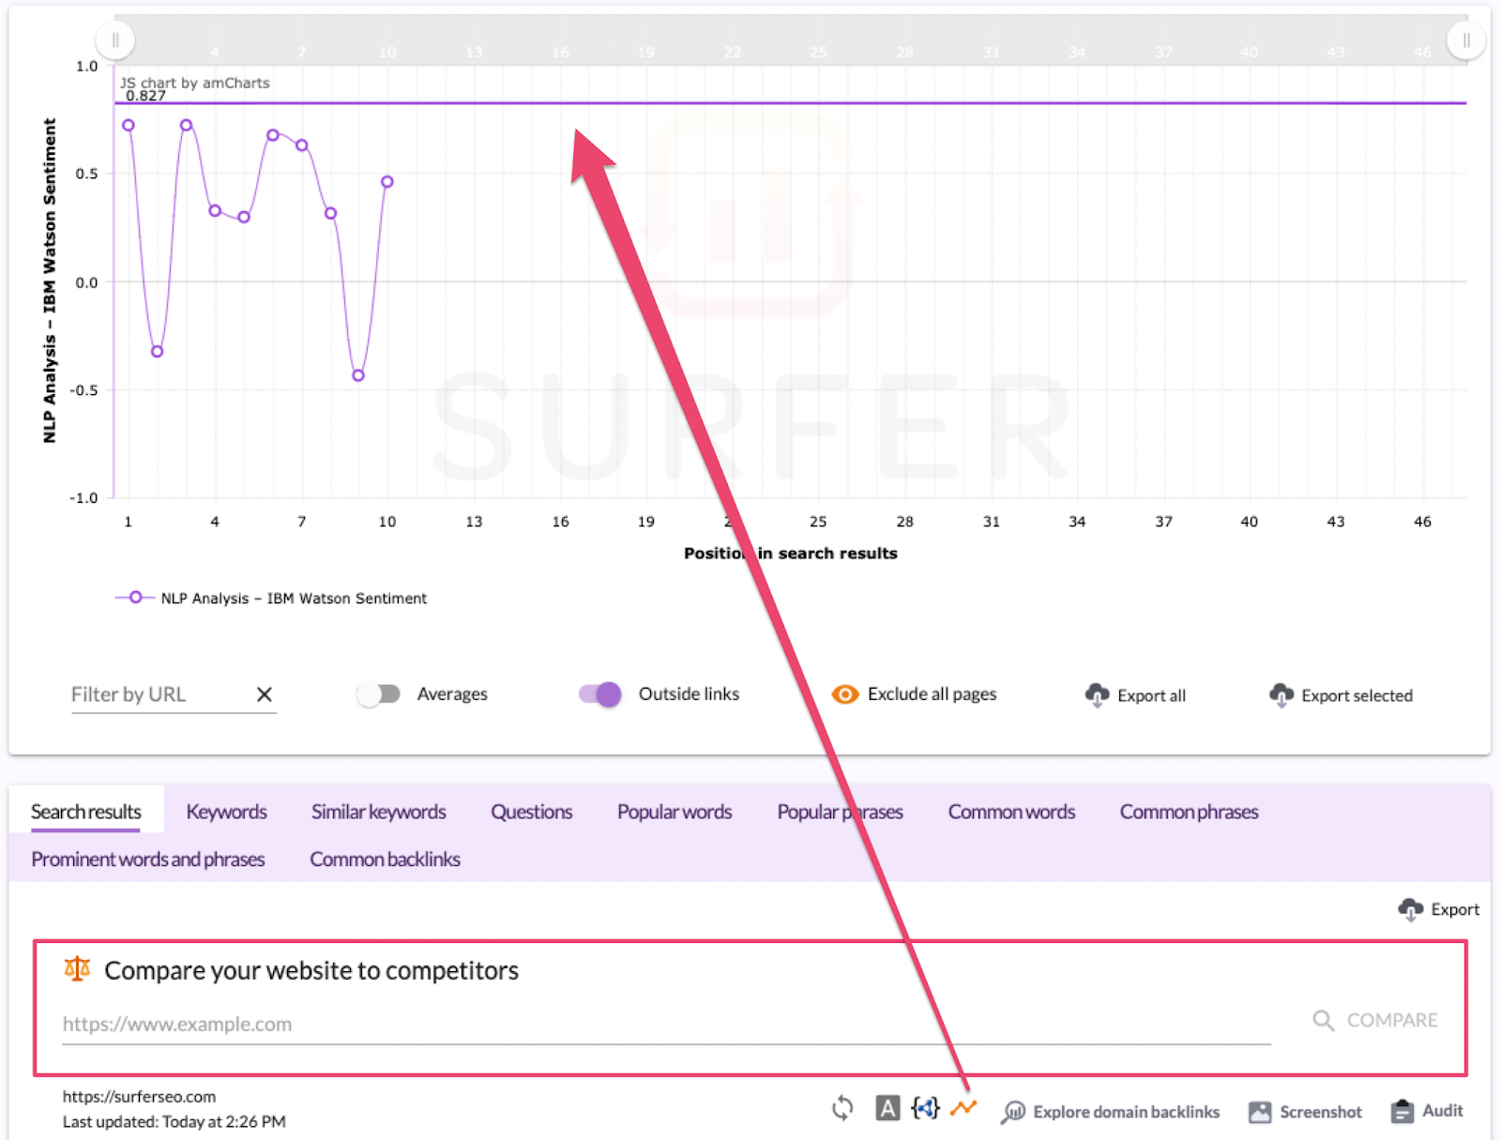
Task: Switch to the Search results tab
Action: coord(86,812)
